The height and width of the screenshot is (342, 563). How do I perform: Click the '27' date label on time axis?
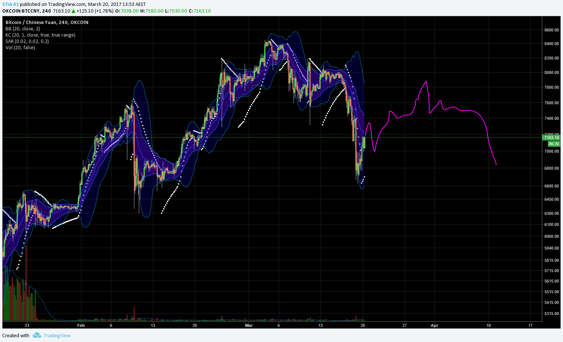pyautogui.click(x=405, y=325)
